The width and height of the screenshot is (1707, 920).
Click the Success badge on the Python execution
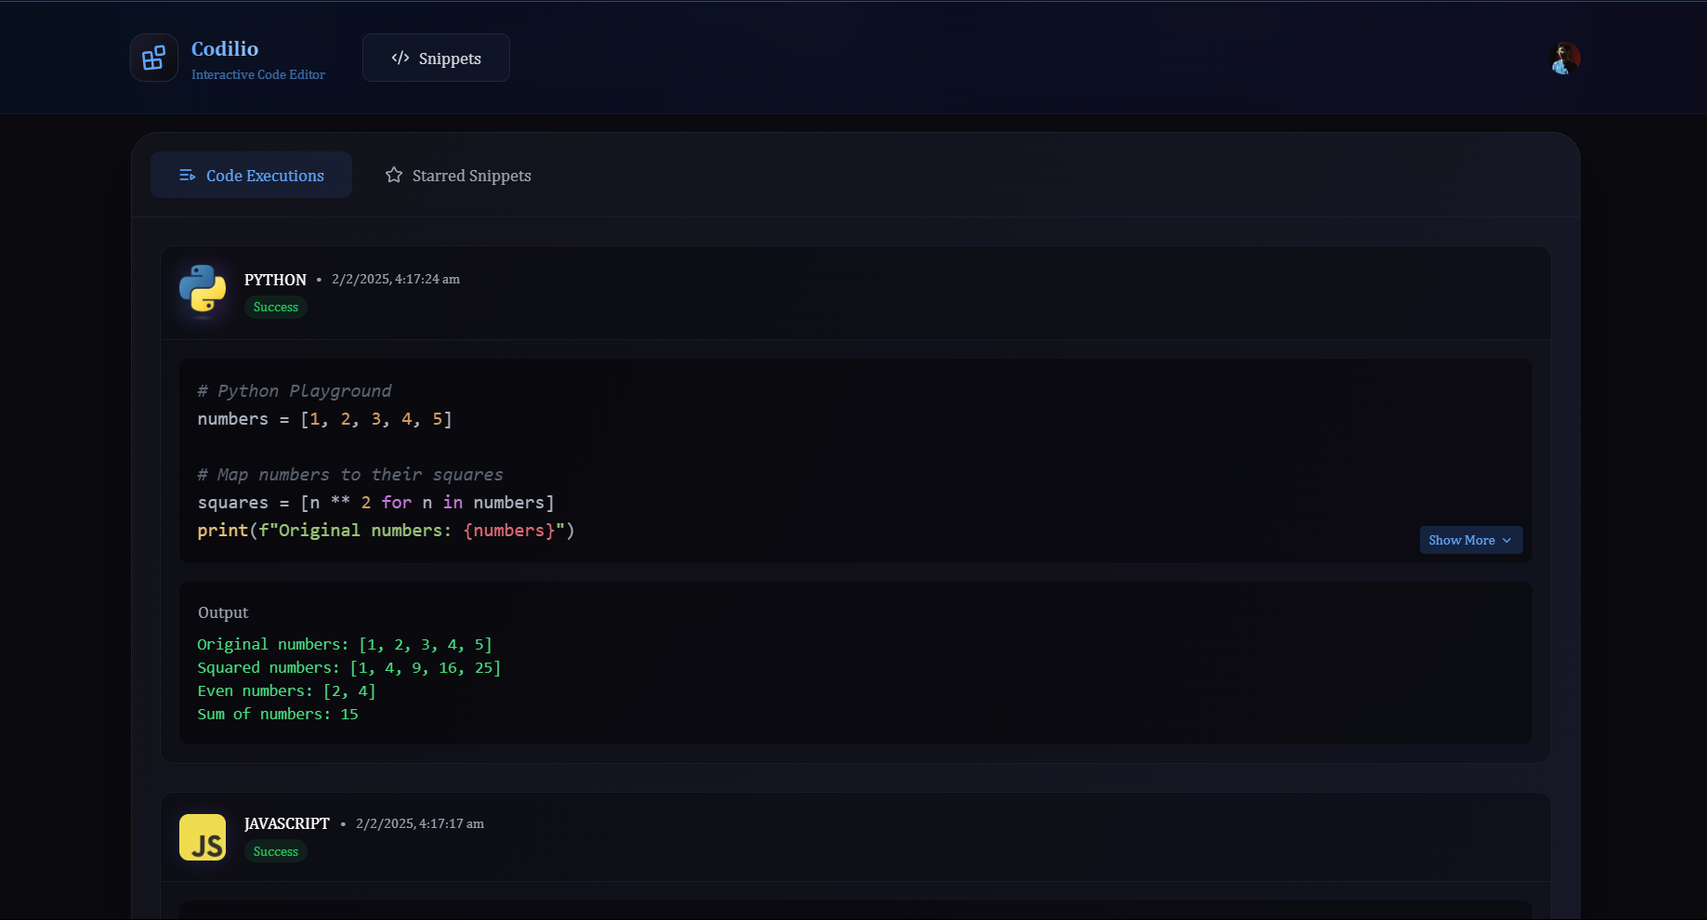(x=275, y=307)
